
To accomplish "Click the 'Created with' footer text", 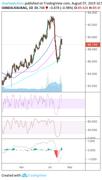I will [x=11, y=176].
